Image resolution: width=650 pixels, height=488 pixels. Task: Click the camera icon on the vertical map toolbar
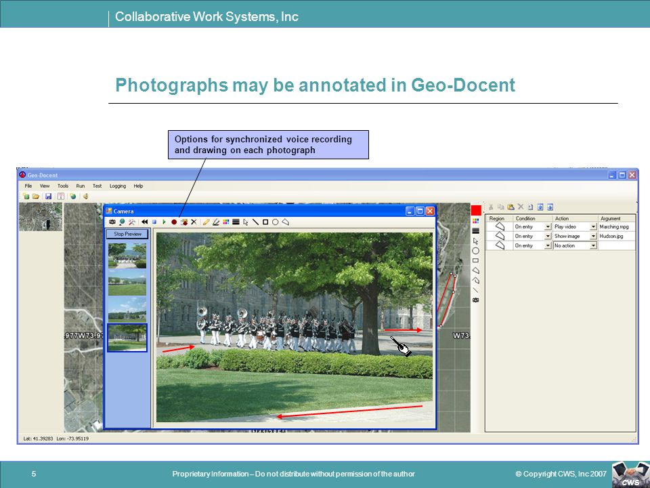click(x=476, y=300)
